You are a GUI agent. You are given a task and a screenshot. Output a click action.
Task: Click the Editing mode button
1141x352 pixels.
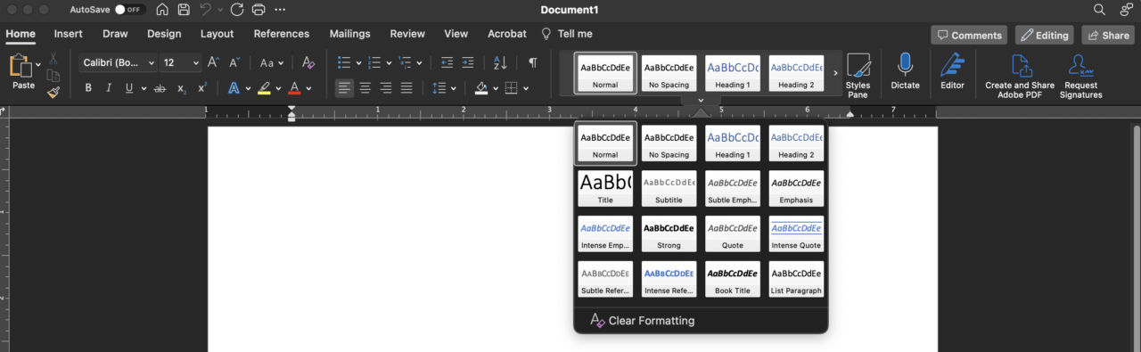coord(1045,36)
